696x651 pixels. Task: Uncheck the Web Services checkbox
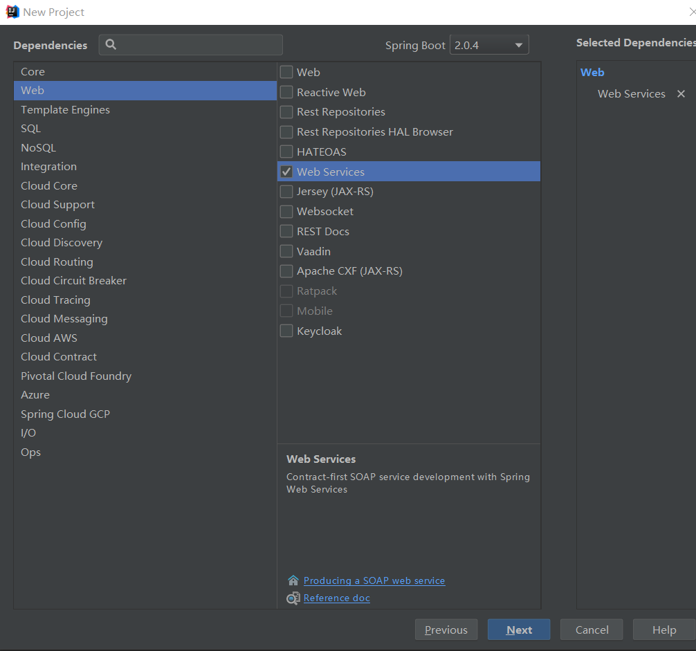click(286, 172)
